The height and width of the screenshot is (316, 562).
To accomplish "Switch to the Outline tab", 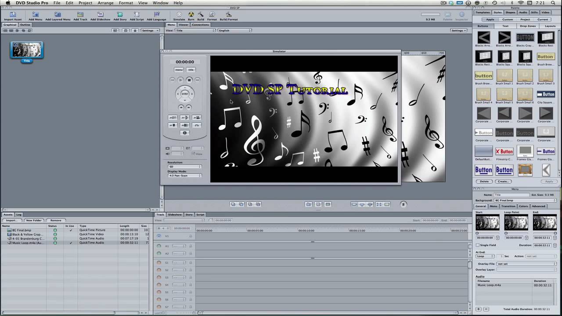I will coord(25,25).
